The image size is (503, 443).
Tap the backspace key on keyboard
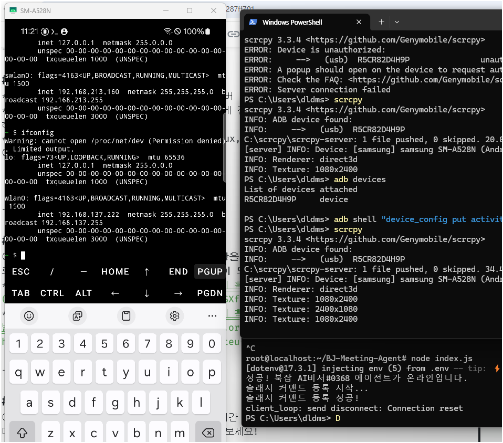208,433
